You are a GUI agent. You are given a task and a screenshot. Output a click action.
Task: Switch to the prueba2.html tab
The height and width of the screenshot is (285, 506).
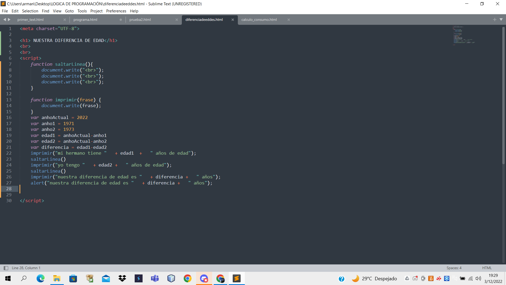[140, 20]
